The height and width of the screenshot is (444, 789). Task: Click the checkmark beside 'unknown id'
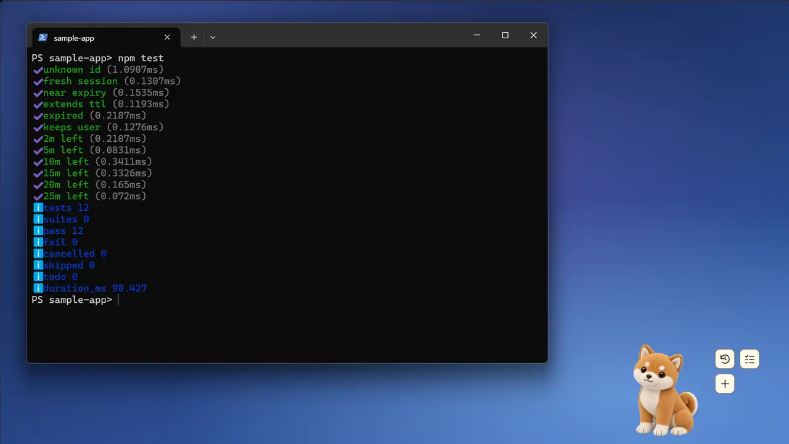38,70
